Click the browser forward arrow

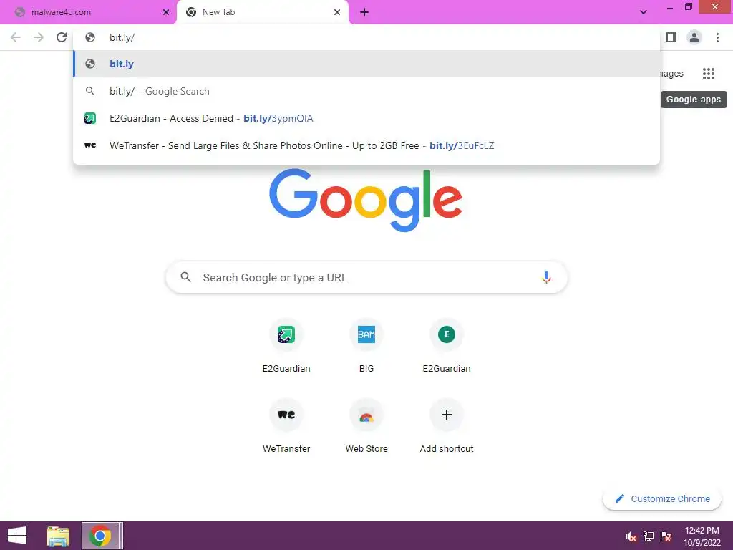39,37
